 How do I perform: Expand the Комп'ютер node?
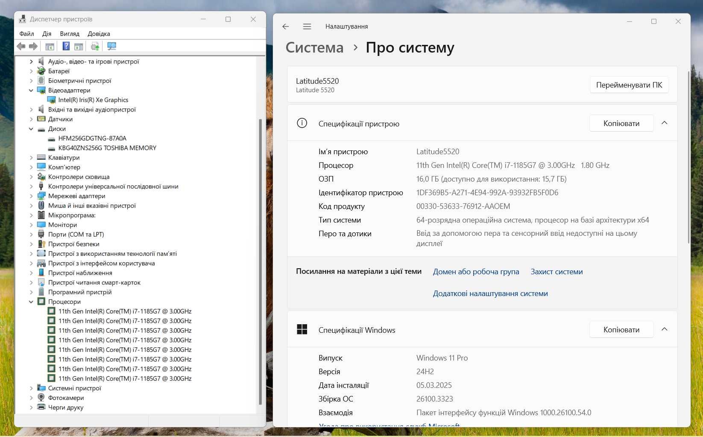point(31,167)
